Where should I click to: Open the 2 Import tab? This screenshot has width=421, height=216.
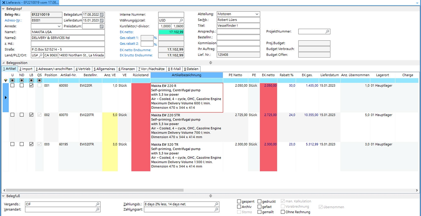[26, 69]
